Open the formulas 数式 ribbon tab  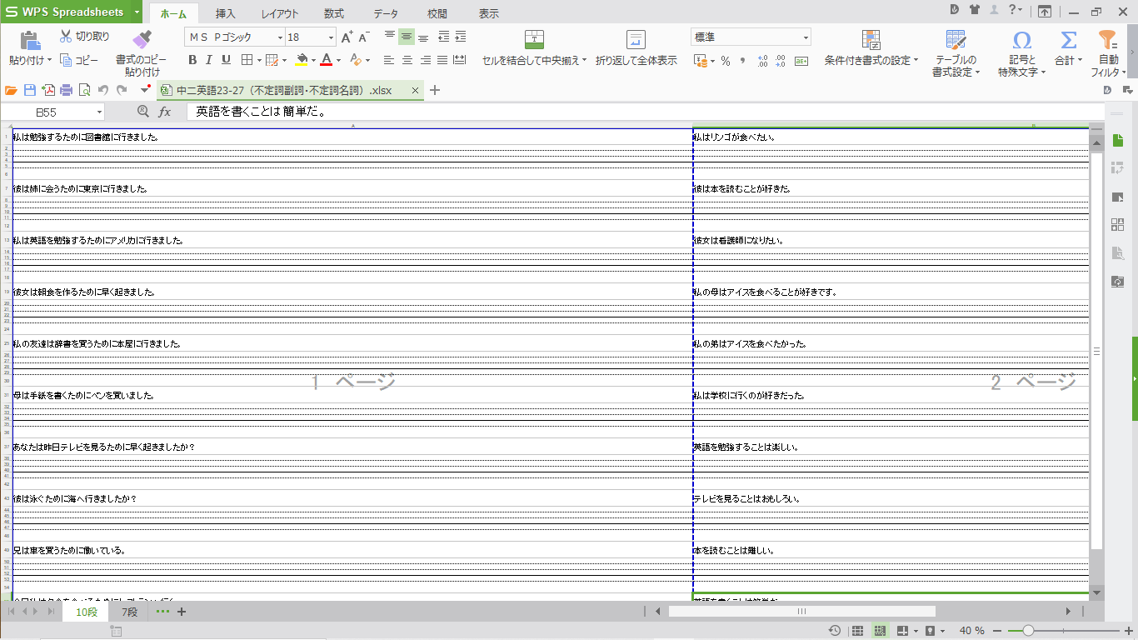coord(334,14)
